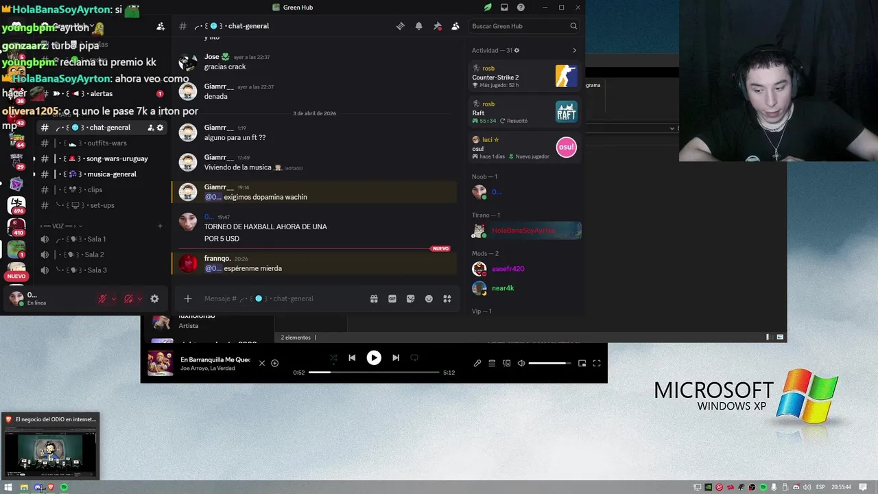Screen dimensions: 878x494
Task: Expand the Actividad panel arrow
Action: point(574,50)
